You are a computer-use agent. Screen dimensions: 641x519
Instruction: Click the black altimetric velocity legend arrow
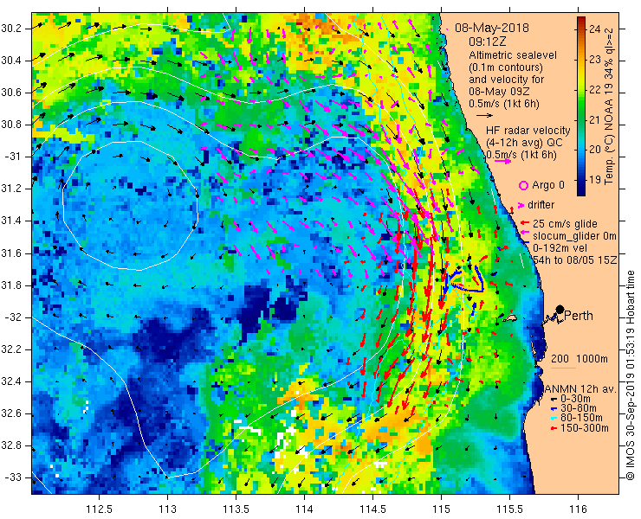click(485, 116)
